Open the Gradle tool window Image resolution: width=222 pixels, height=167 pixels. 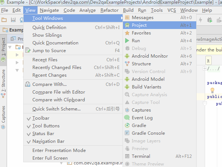click(139, 126)
